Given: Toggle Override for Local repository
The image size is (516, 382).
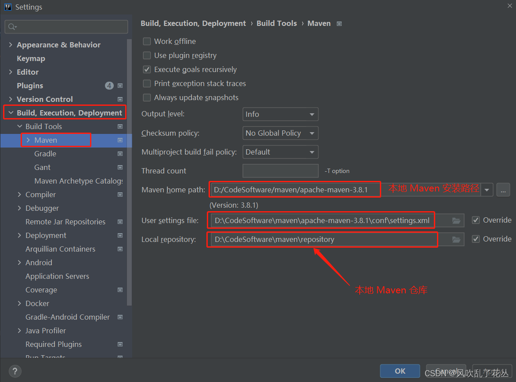Looking at the screenshot, I should click(x=476, y=239).
